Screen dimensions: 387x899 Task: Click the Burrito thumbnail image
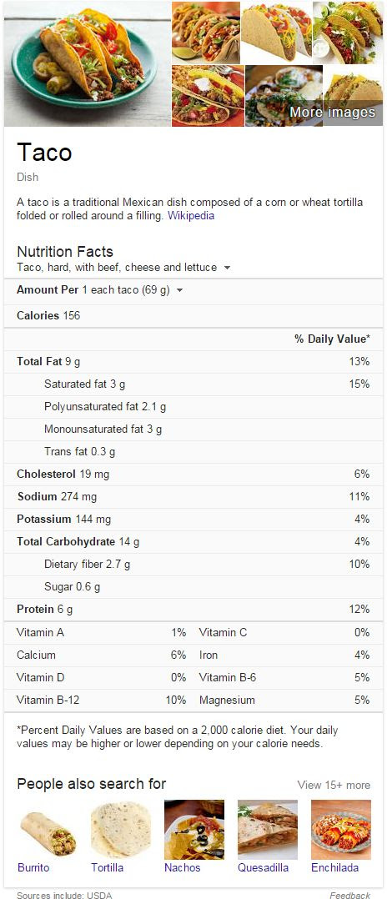tap(48, 831)
